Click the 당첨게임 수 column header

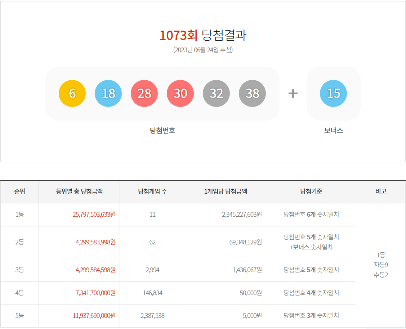(152, 191)
